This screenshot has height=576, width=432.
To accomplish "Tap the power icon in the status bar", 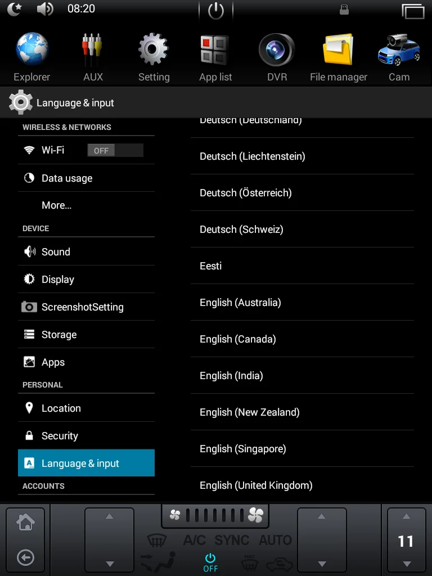I will 215,11.
